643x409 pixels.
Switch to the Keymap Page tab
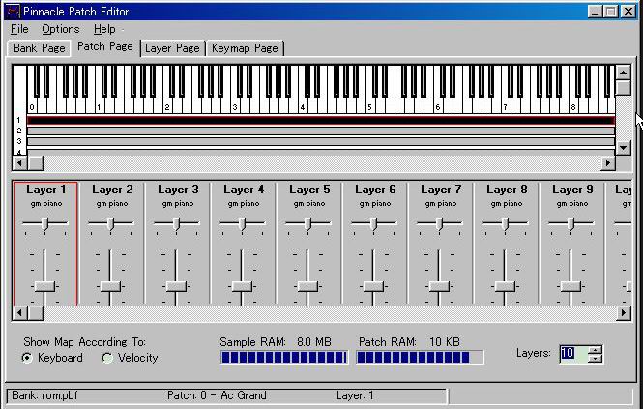245,48
